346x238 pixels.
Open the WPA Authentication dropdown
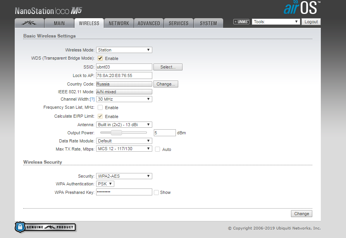click(105, 184)
